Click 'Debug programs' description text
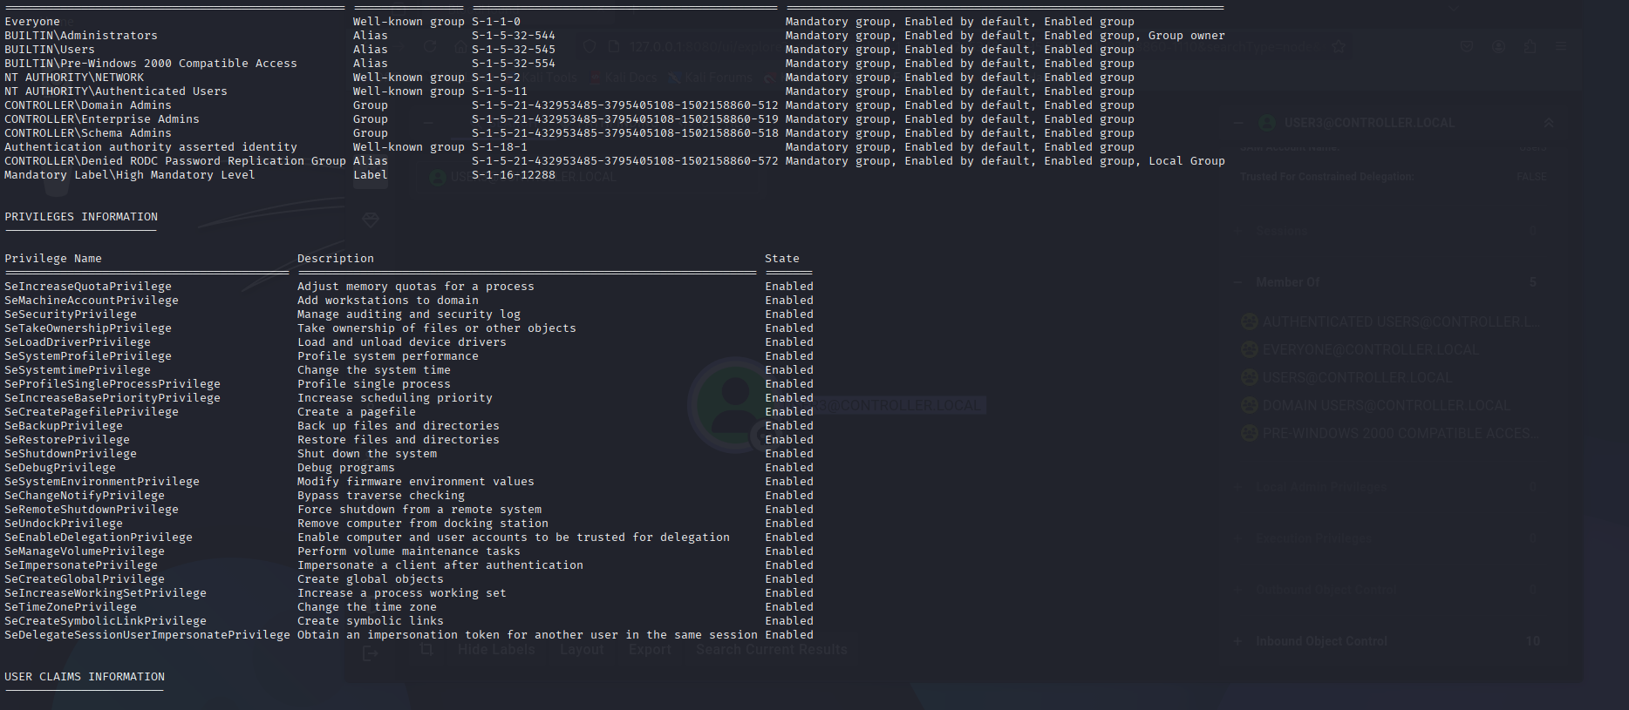The height and width of the screenshot is (710, 1629). pyautogui.click(x=346, y=468)
